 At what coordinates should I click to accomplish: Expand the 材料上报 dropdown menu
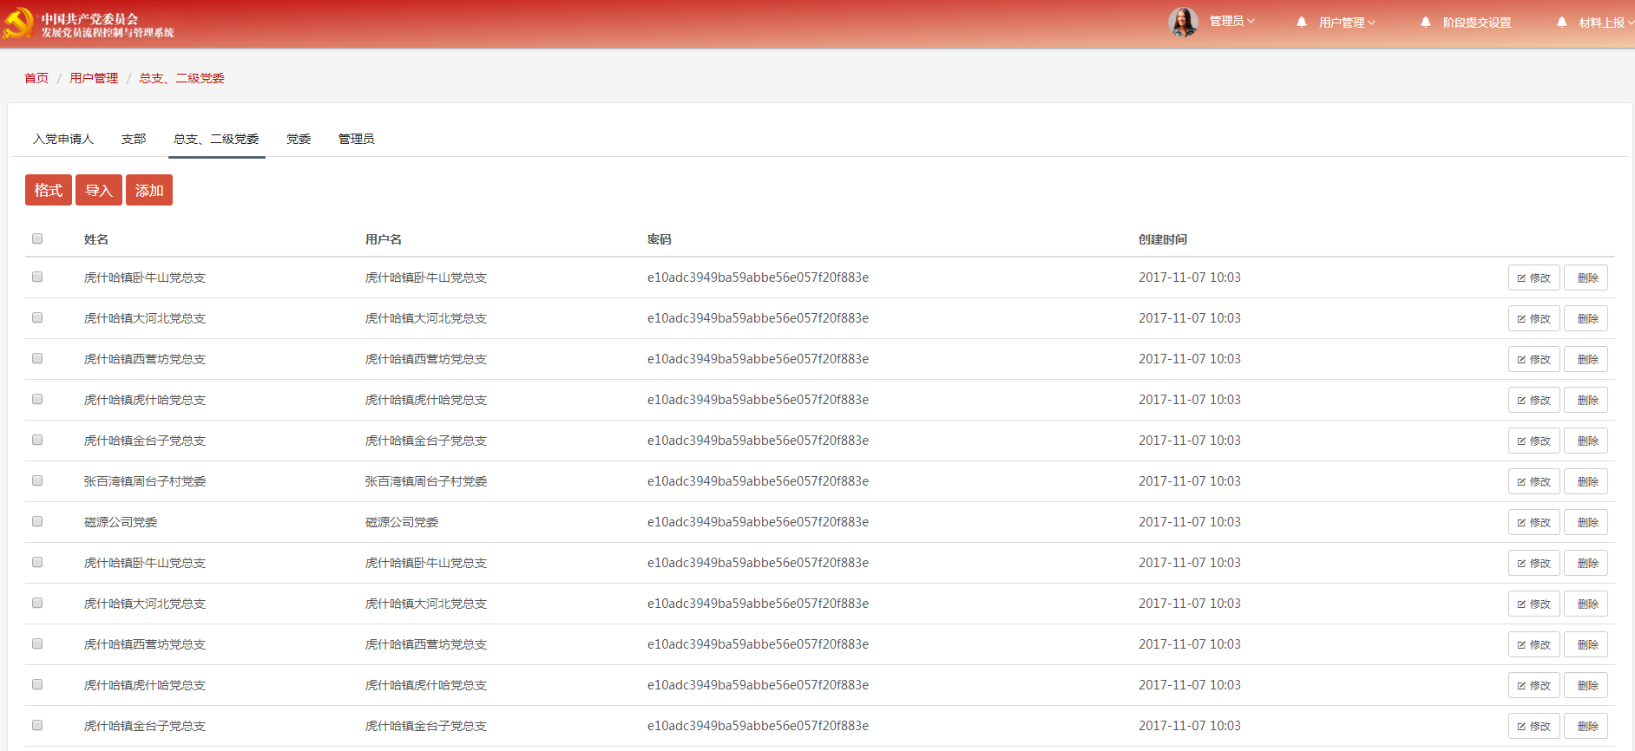point(1605,23)
